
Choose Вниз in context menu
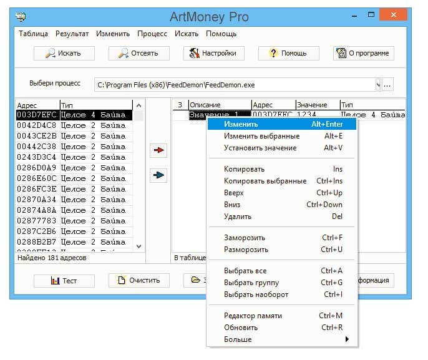(282, 205)
